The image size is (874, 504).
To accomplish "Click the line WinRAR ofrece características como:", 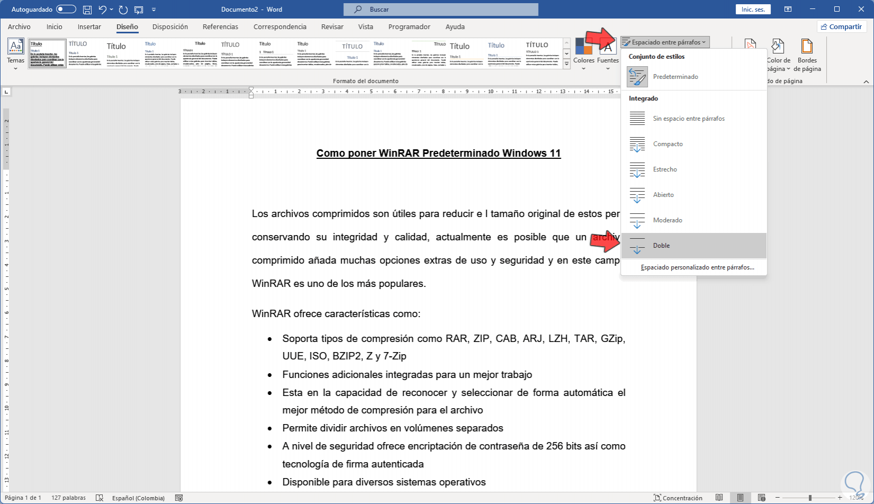I will tap(336, 313).
